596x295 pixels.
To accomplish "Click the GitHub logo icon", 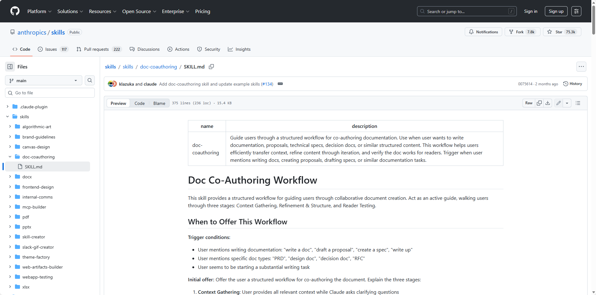I will [15, 11].
